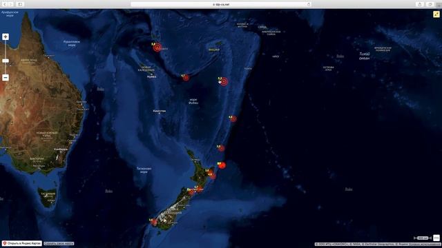Click the Новая Каледония label
Viewport: 442px width, 248px height.
(146, 69)
